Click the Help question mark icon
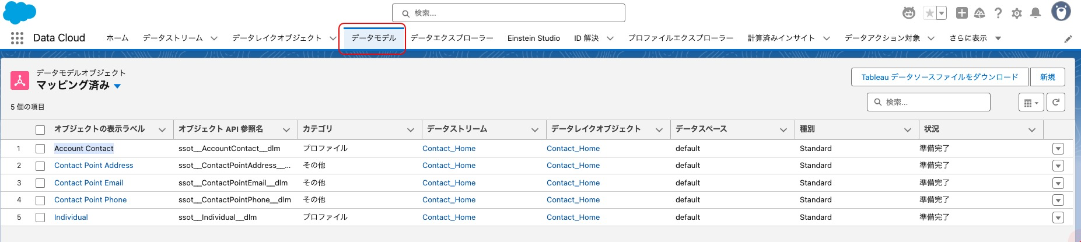 tap(998, 13)
